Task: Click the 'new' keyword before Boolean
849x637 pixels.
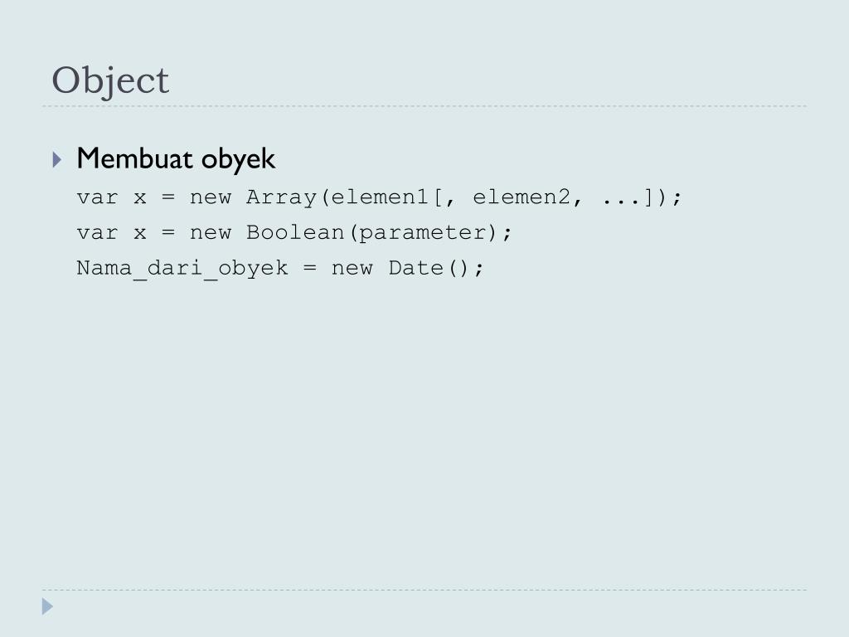Action: point(211,234)
